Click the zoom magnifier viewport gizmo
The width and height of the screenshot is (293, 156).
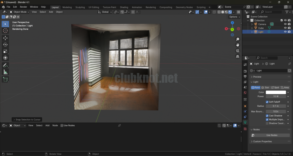click(x=237, y=39)
